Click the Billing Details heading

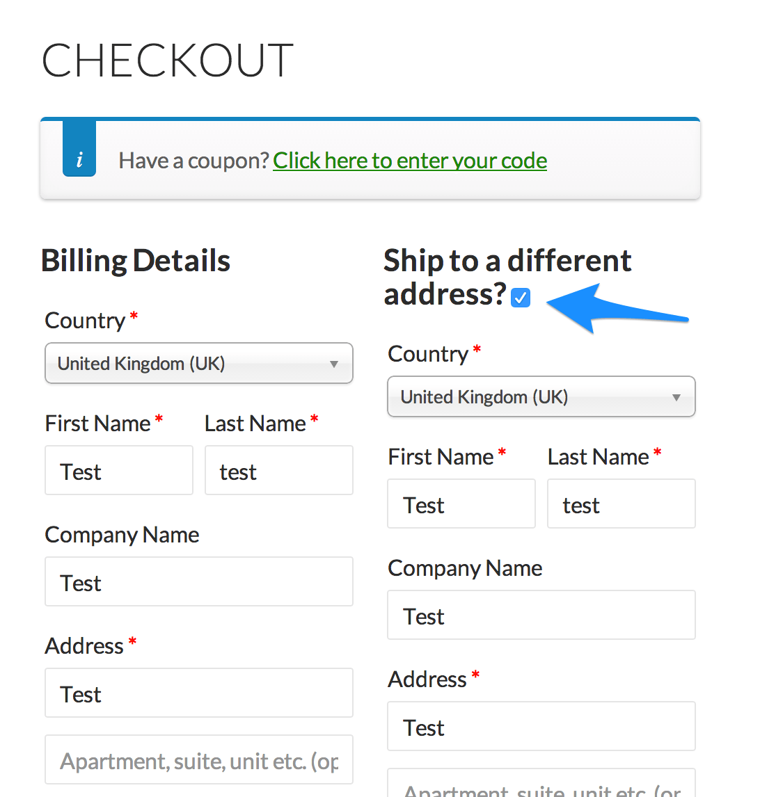135,261
